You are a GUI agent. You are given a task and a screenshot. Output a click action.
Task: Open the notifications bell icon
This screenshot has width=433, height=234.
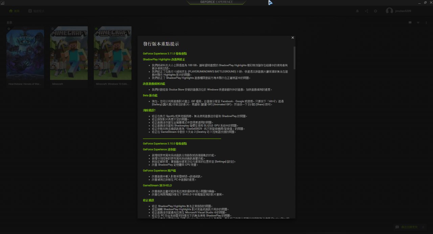pos(357,11)
